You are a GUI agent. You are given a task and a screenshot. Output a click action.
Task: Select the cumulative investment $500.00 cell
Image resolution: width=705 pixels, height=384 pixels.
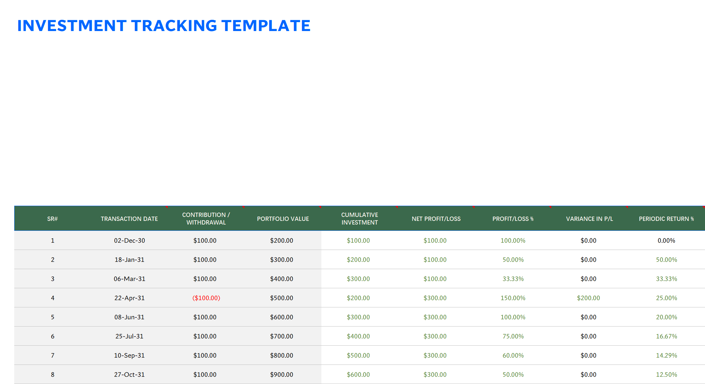[x=359, y=355]
